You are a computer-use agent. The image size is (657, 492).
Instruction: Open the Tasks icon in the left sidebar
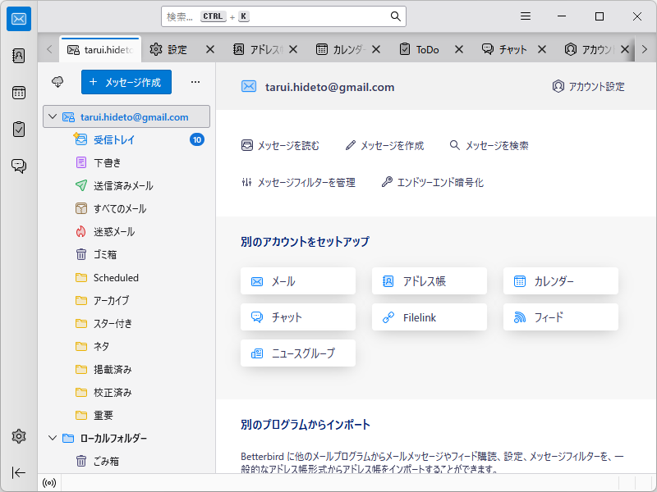(18, 129)
